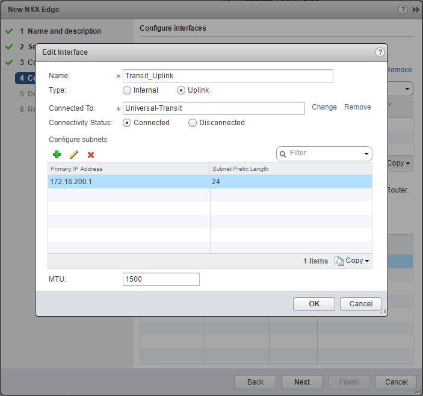
Task: Click the red delete subnet icon
Action: click(x=91, y=155)
